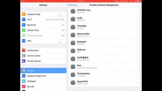The width and height of the screenshot is (162, 91).
Task: Tap the Wallpaper icon
Action: 24,81
